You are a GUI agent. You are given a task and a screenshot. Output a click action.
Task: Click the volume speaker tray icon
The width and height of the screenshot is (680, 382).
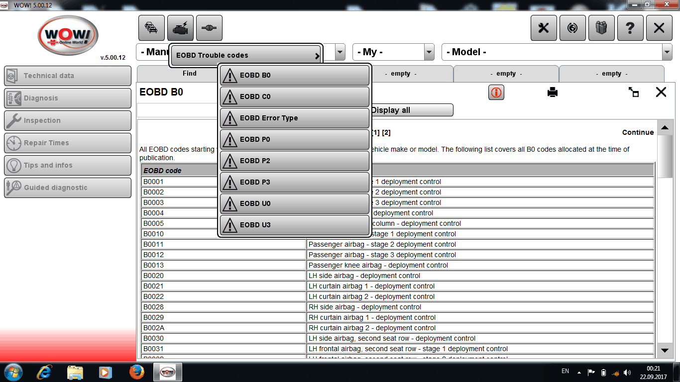point(627,373)
